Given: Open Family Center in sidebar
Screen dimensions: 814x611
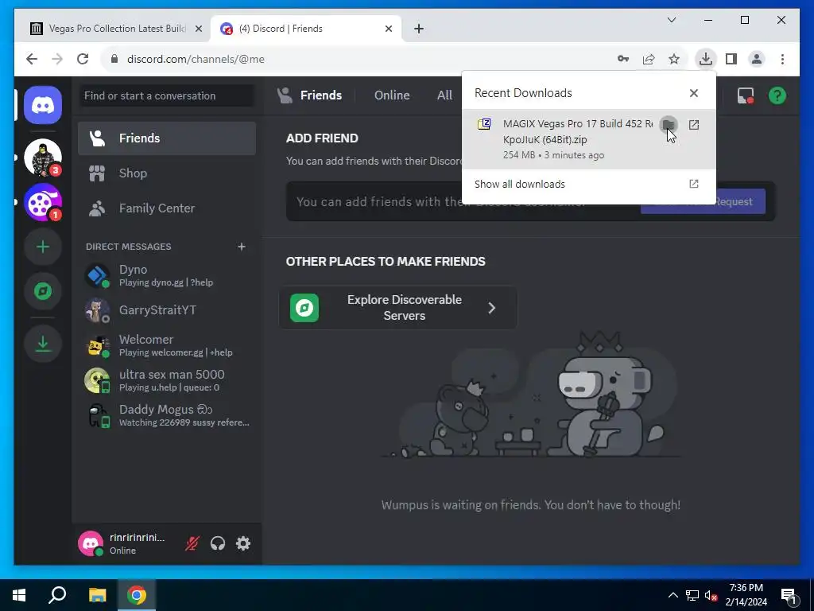Looking at the screenshot, I should click(167, 208).
